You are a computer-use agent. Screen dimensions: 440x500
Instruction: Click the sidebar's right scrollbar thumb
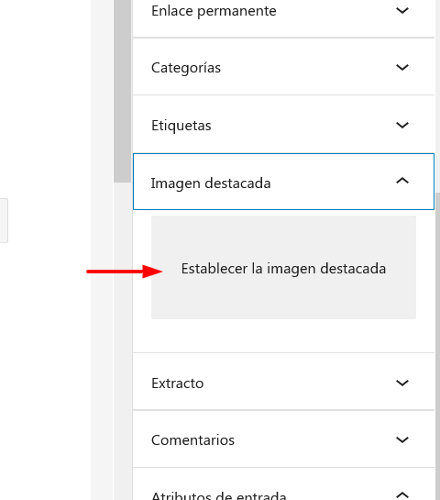click(x=438, y=346)
